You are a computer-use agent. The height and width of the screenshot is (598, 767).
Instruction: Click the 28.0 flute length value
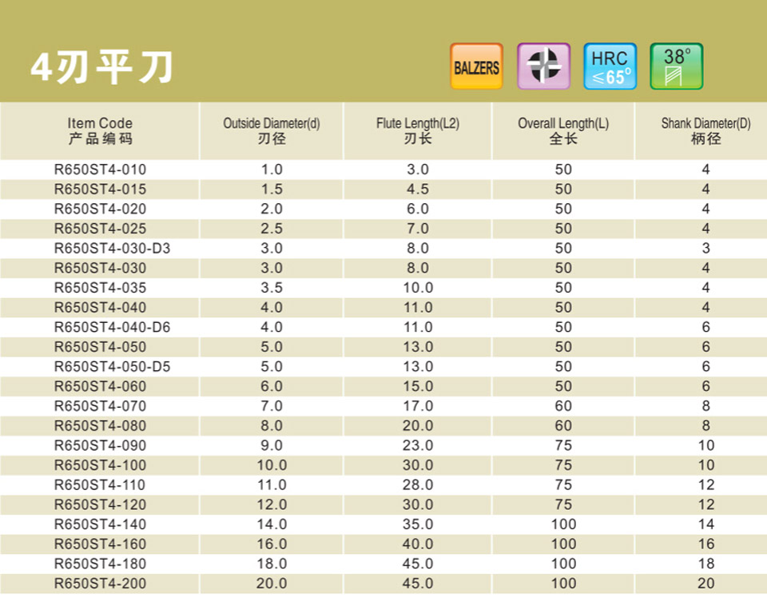click(418, 485)
